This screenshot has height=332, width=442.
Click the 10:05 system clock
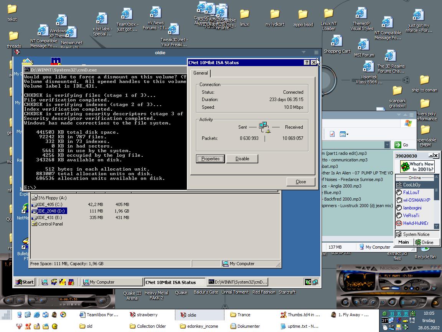click(429, 314)
